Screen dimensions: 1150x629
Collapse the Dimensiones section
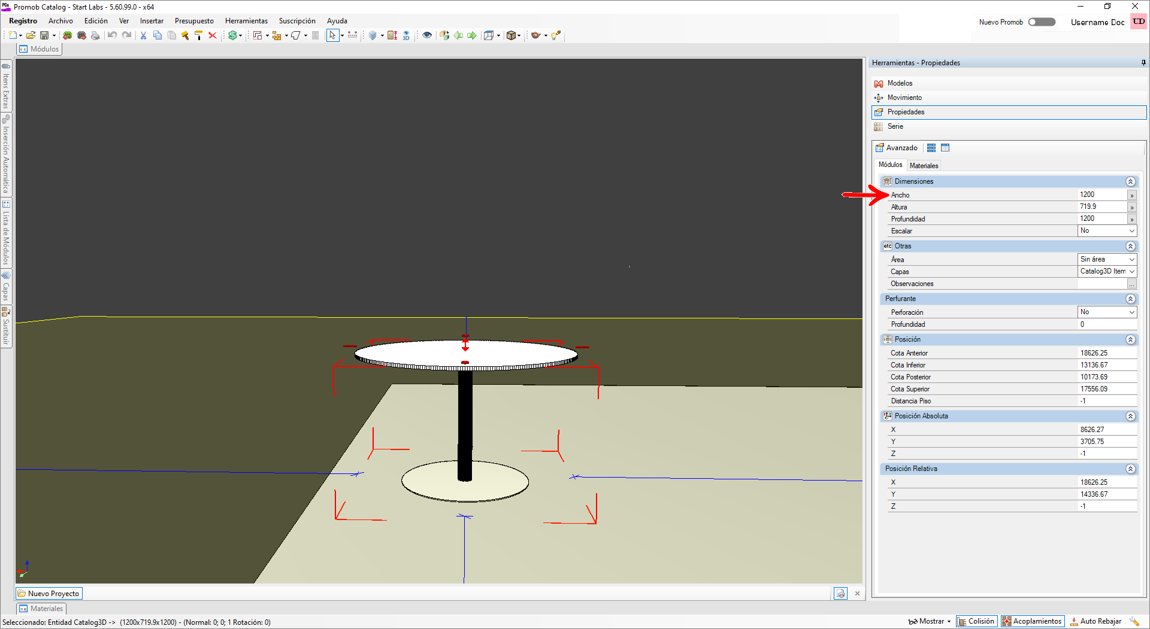pyautogui.click(x=1130, y=181)
